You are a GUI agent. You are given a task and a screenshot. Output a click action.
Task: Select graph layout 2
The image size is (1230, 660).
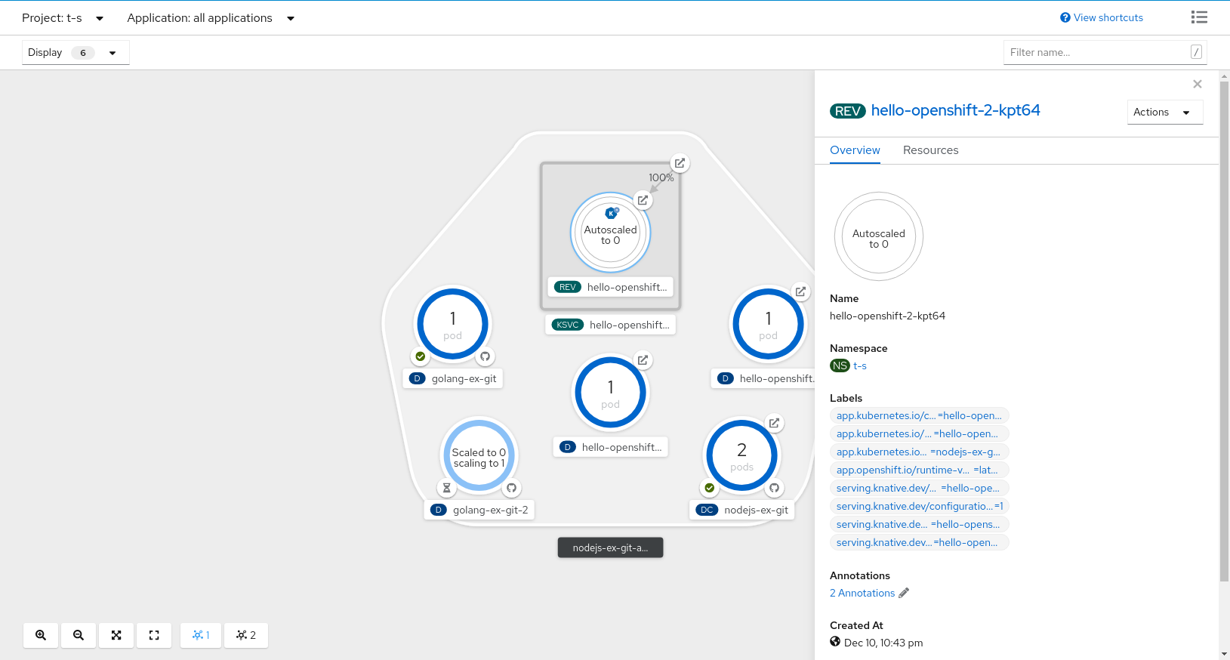(246, 635)
